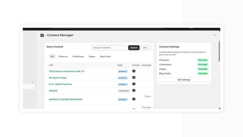This screenshot has width=243, height=137.
Task: Click the Include column header
Action: tap(136, 65)
